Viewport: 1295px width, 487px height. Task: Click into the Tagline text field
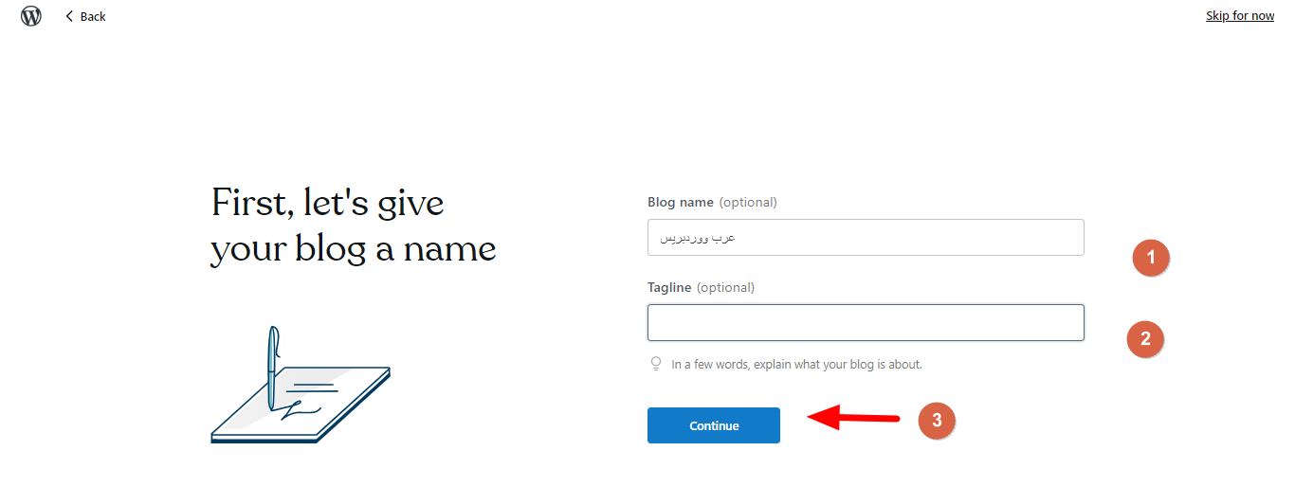coord(865,322)
